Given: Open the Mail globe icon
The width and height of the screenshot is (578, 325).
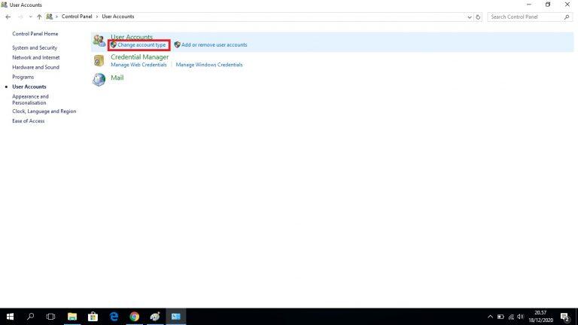Looking at the screenshot, I should pos(99,79).
